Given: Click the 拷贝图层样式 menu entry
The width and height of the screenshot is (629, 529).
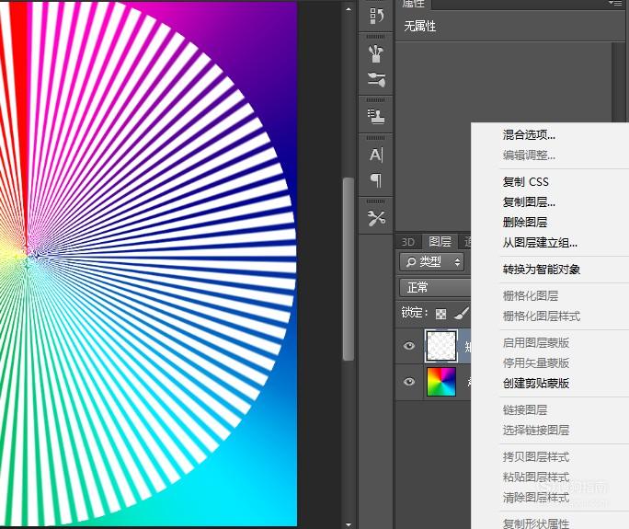Looking at the screenshot, I should coord(536,456).
